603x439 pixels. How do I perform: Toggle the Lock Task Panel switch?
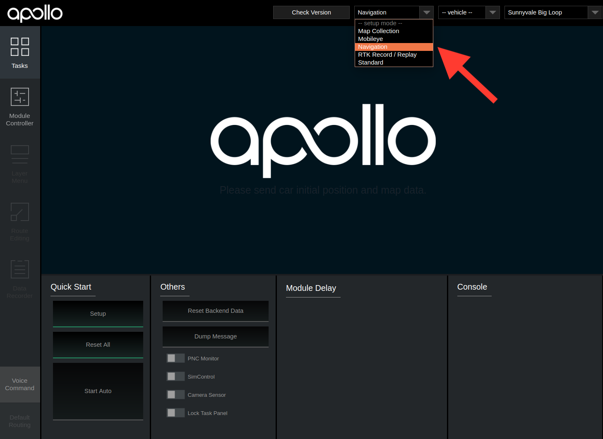click(175, 413)
